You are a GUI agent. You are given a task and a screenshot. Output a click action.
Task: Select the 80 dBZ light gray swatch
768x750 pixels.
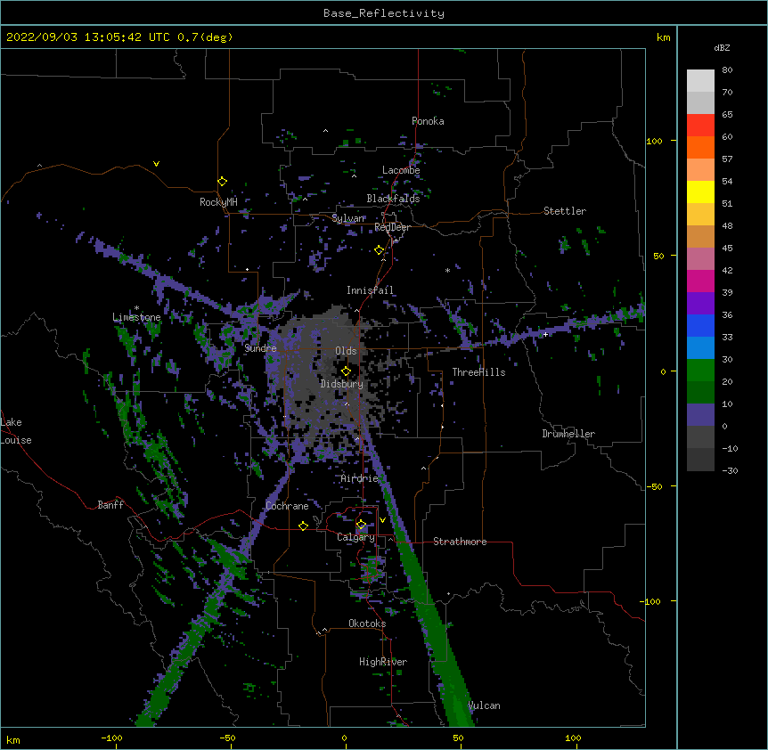click(700, 81)
